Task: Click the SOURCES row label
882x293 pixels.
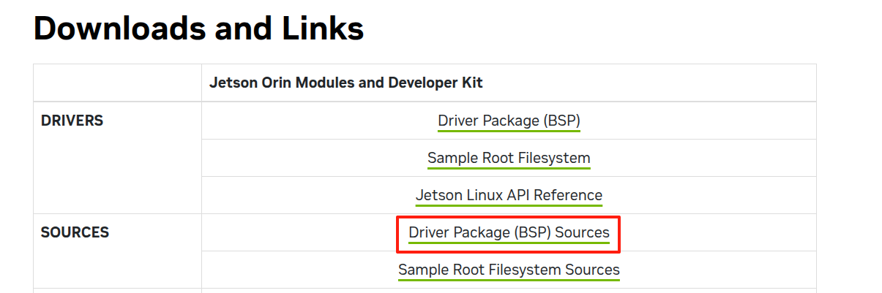Action: coord(75,232)
